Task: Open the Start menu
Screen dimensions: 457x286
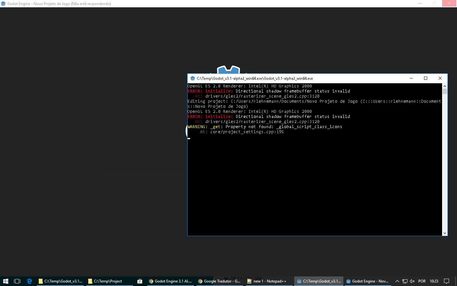Action: (6, 281)
